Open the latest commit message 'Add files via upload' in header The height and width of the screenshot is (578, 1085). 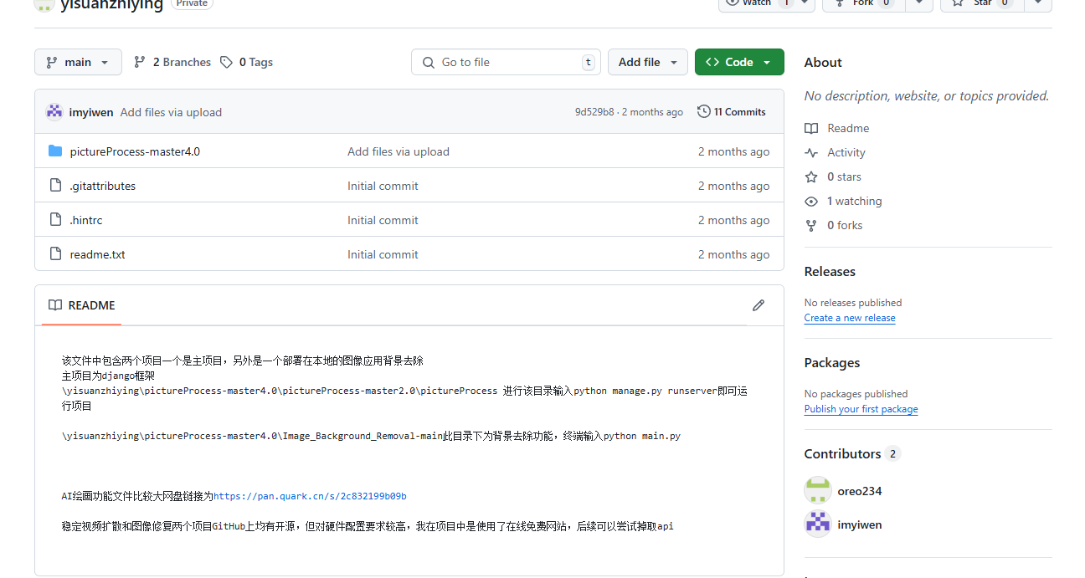171,112
